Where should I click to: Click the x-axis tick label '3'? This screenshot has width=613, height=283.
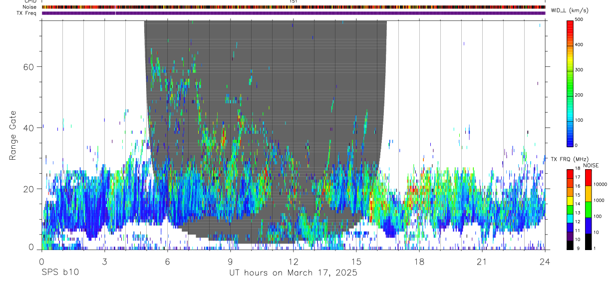point(104,262)
